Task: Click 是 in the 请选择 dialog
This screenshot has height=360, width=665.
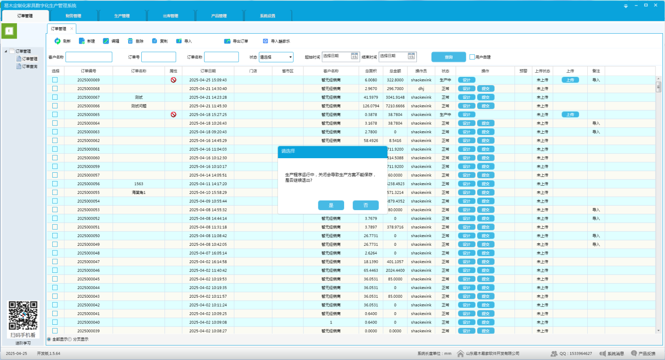Action: click(331, 205)
